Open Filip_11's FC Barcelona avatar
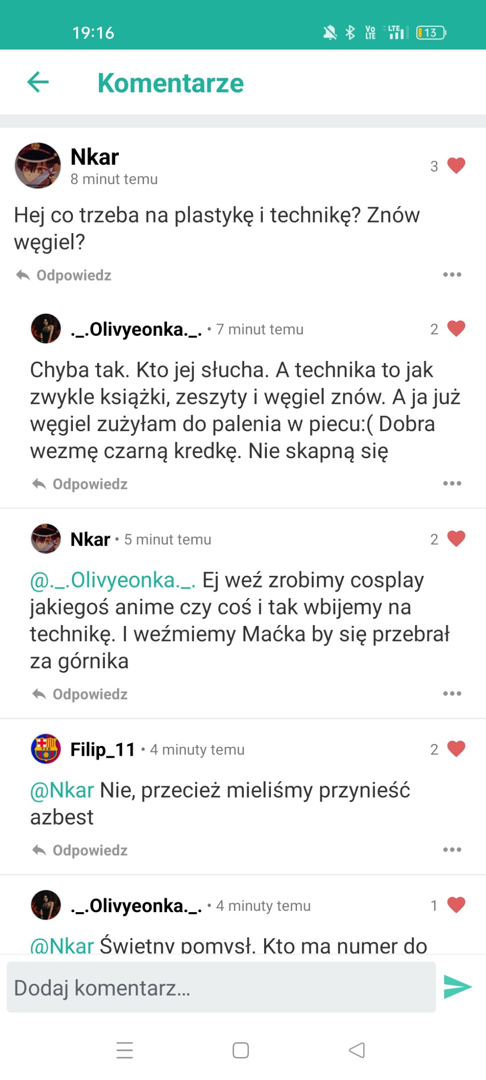The height and width of the screenshot is (1080, 486). [x=46, y=749]
